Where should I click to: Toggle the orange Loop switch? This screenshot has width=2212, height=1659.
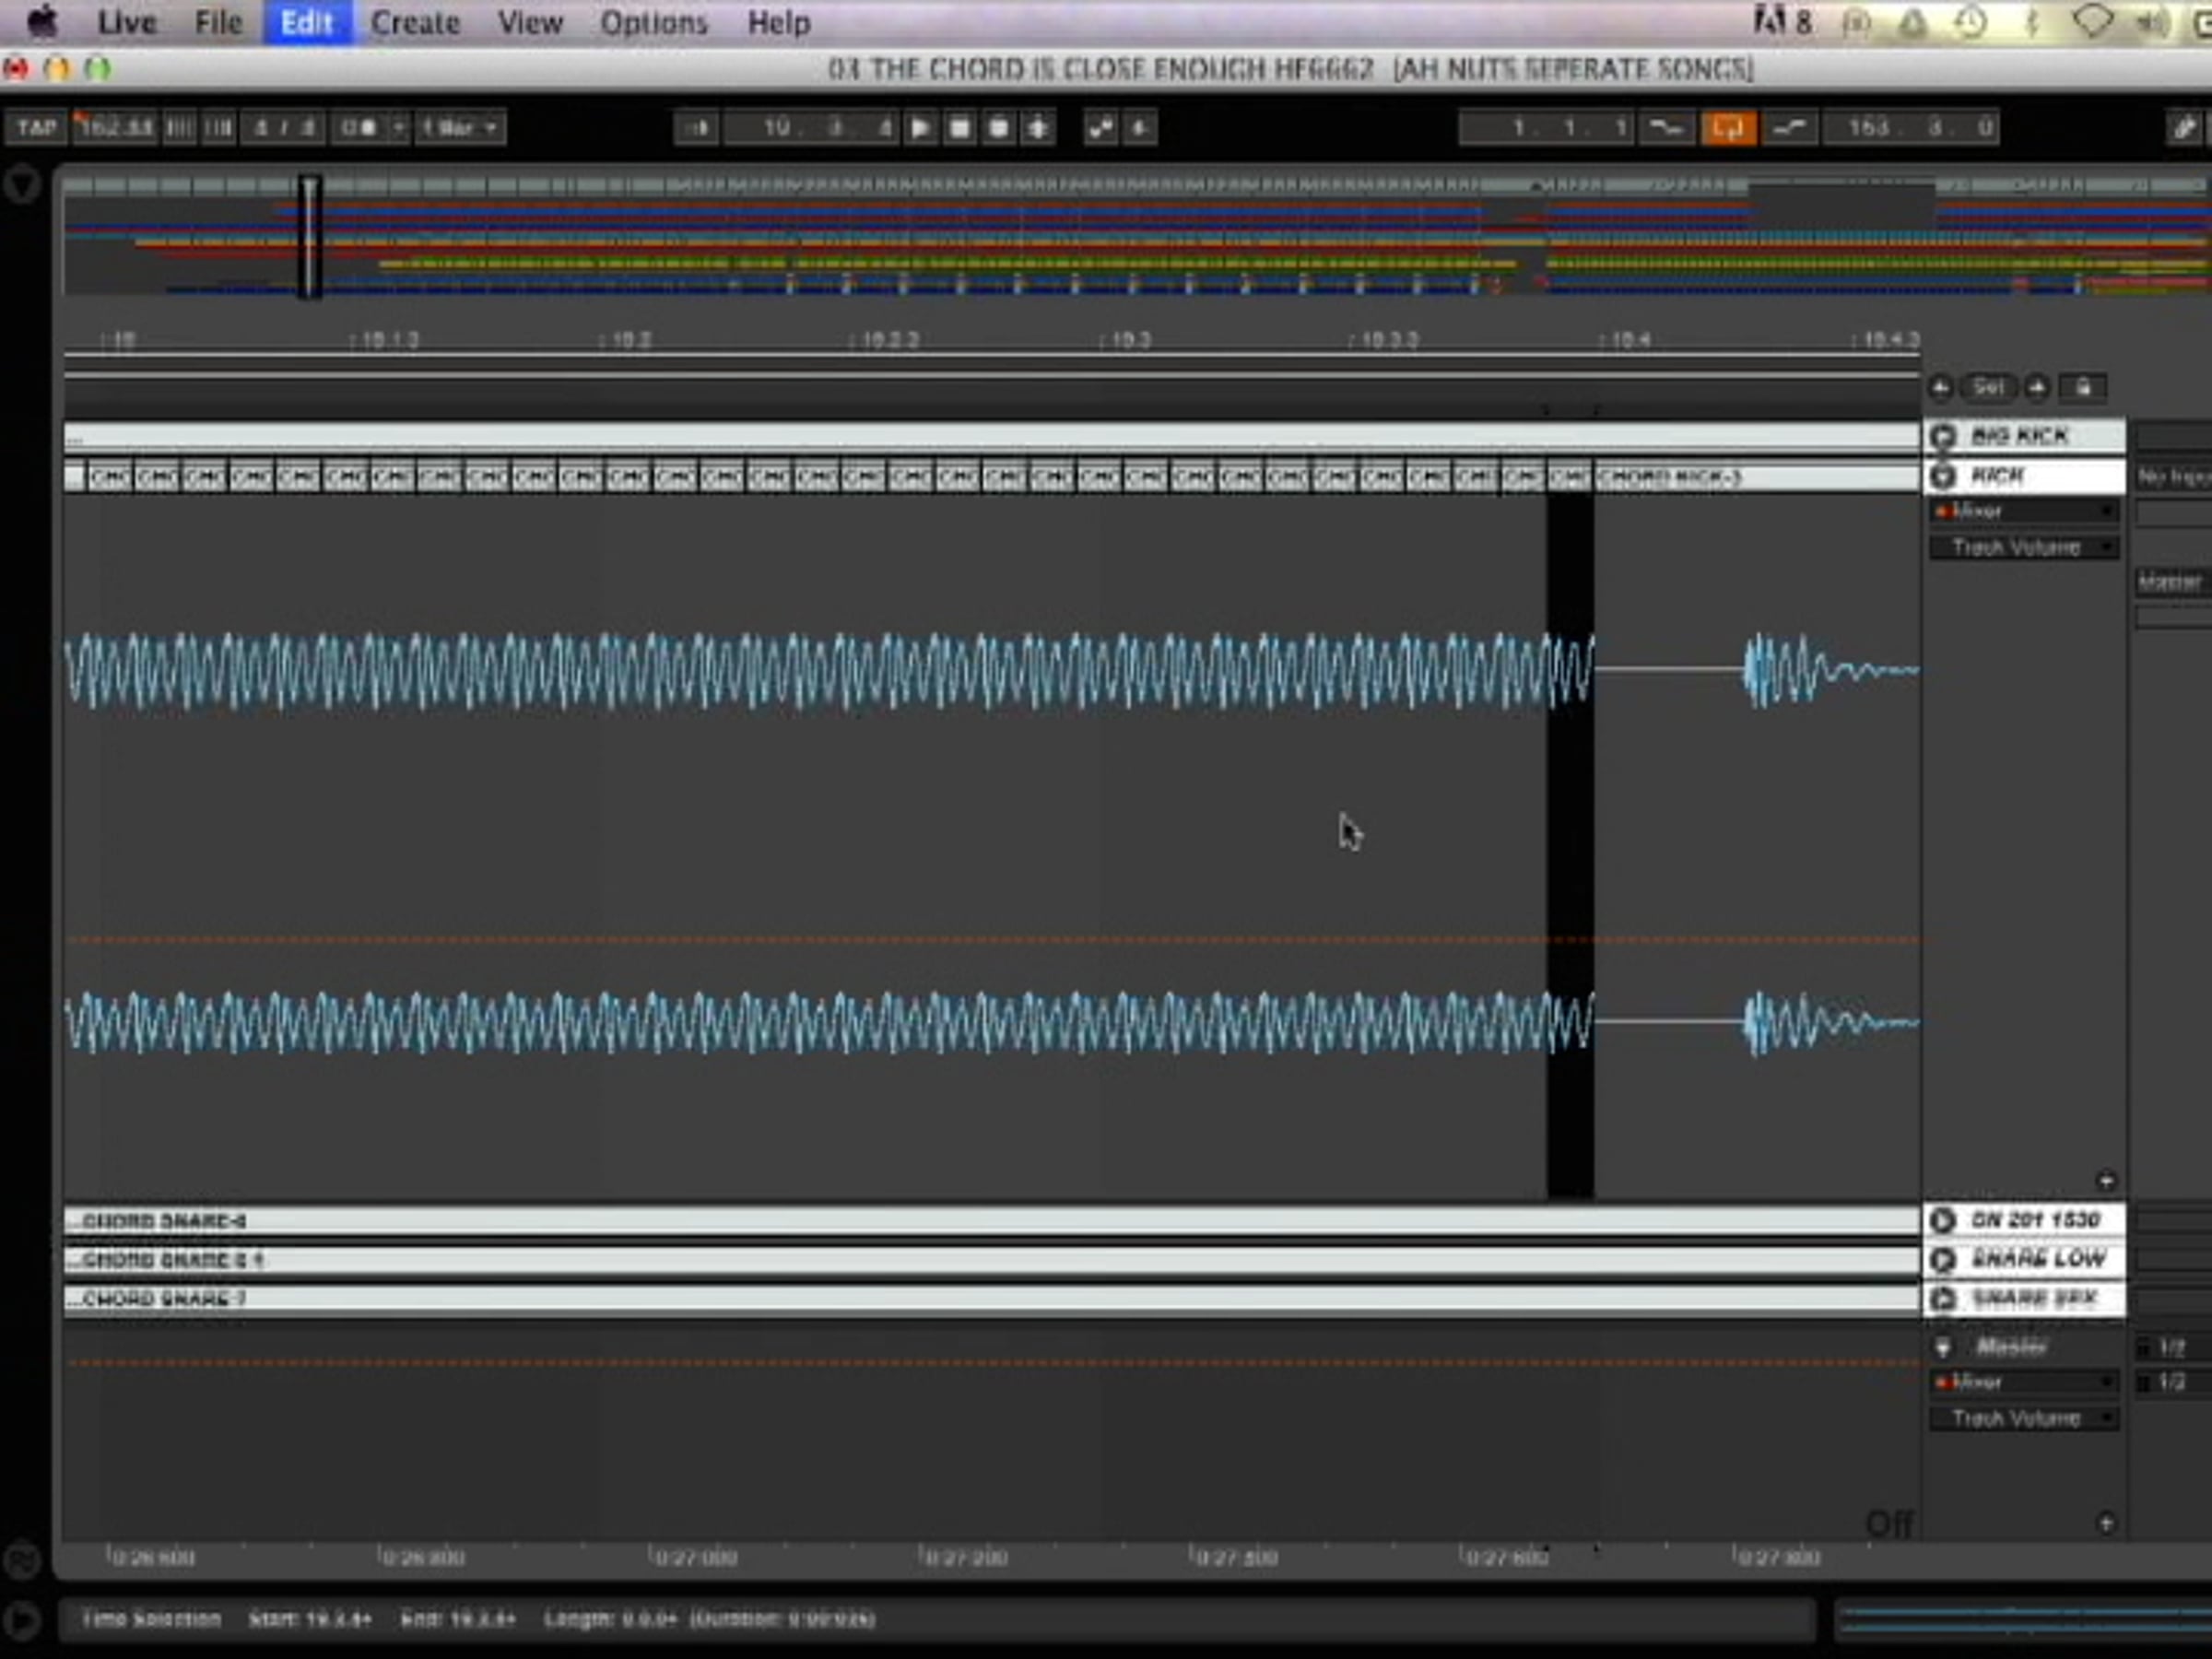(x=1728, y=128)
